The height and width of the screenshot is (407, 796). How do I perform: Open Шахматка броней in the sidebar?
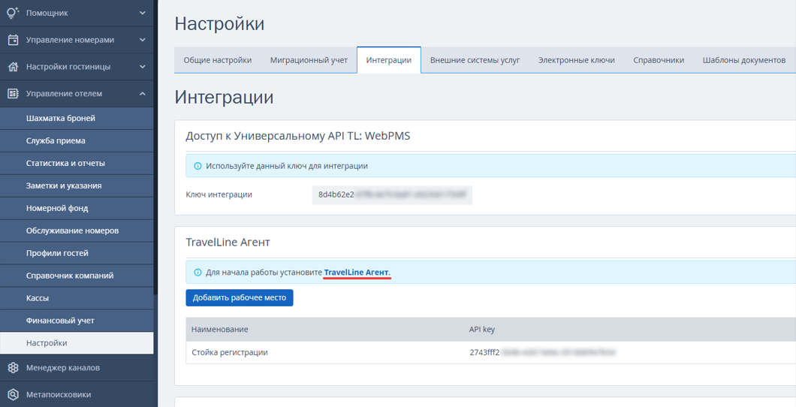pyautogui.click(x=77, y=118)
